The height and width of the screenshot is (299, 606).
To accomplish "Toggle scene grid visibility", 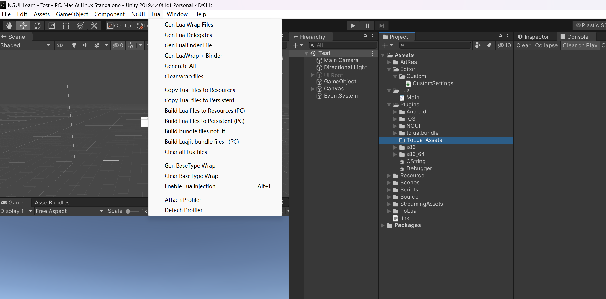I will 131,45.
